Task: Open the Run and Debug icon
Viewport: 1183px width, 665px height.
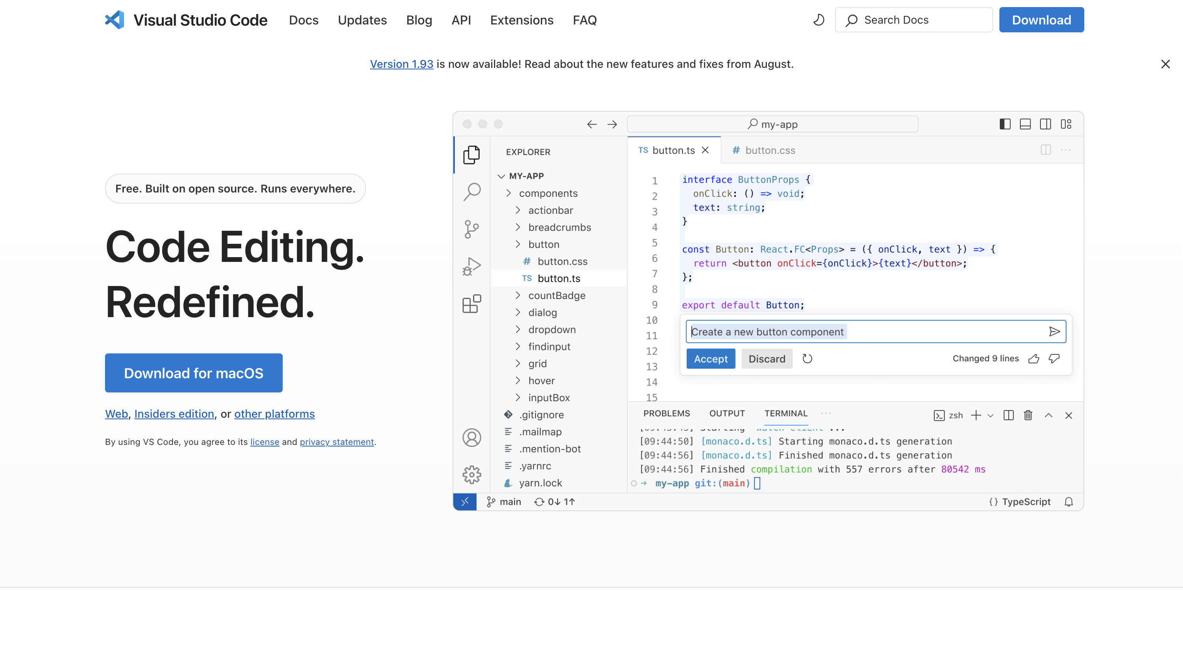Action: click(x=471, y=266)
